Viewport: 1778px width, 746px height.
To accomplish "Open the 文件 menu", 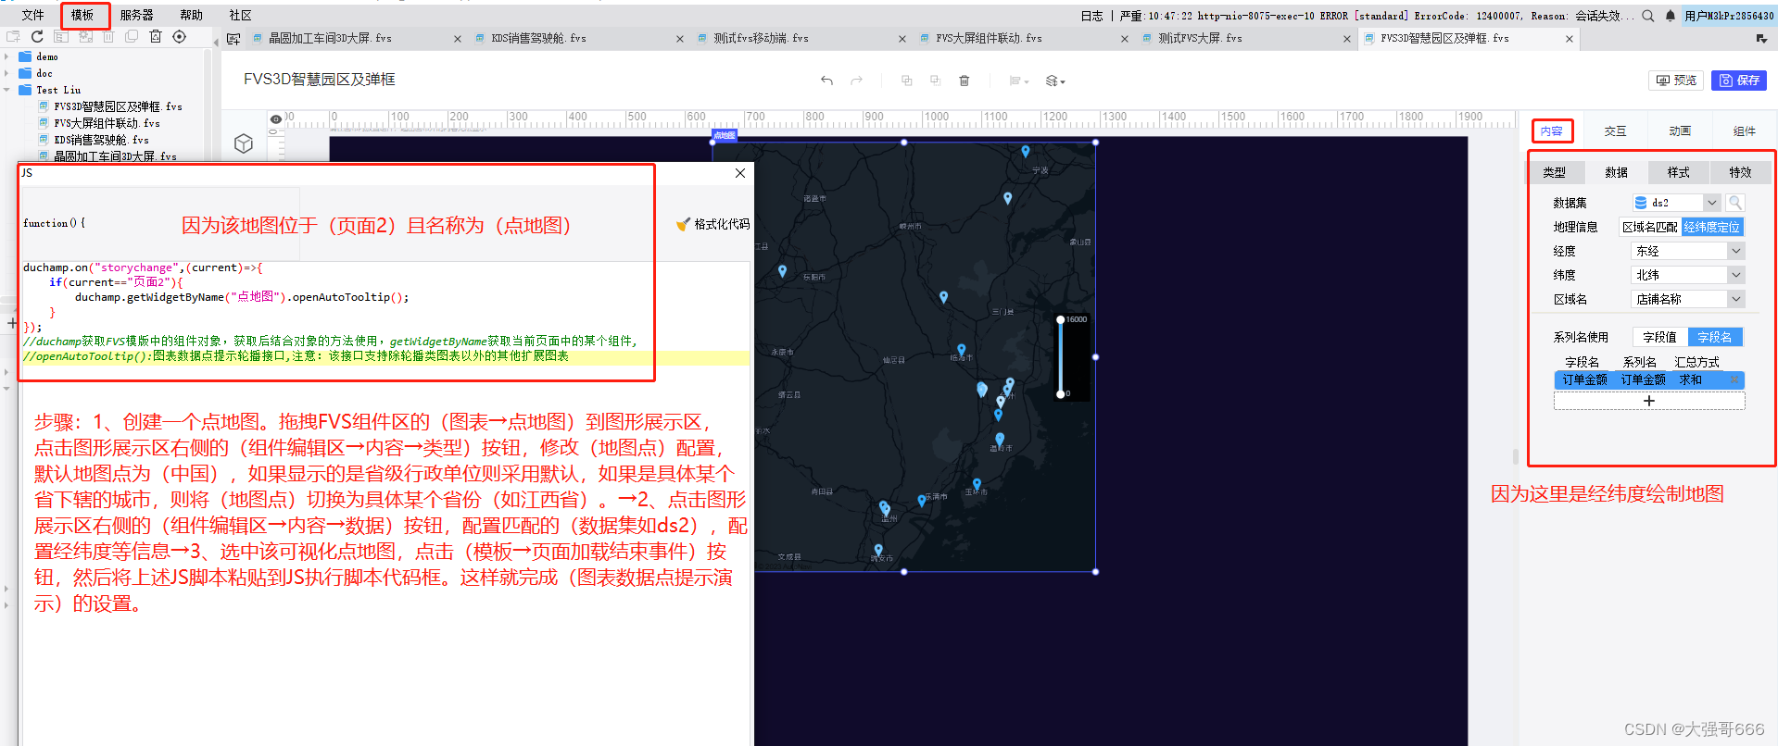I will (x=33, y=15).
